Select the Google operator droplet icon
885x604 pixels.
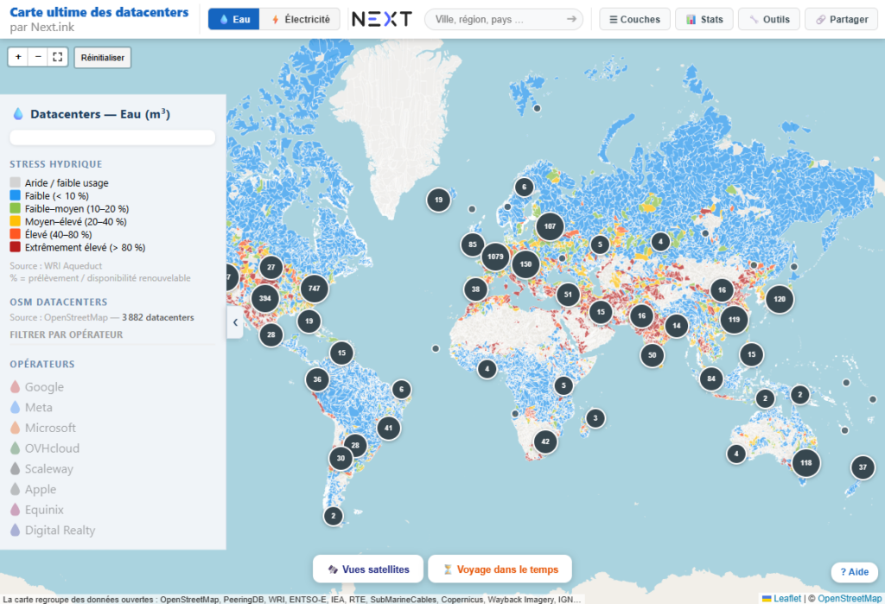point(16,386)
